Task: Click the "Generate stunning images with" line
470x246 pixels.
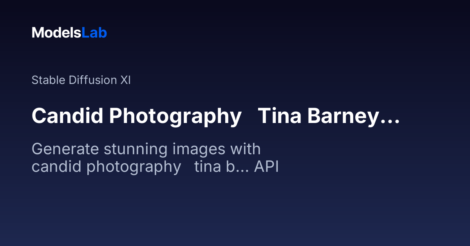Action: click(x=146, y=150)
